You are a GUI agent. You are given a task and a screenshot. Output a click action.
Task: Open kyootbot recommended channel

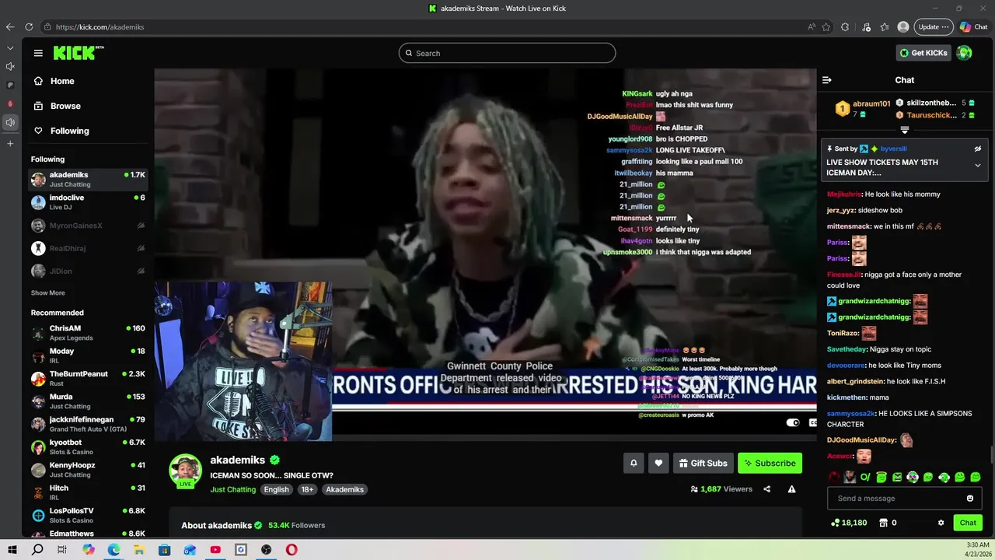point(88,446)
